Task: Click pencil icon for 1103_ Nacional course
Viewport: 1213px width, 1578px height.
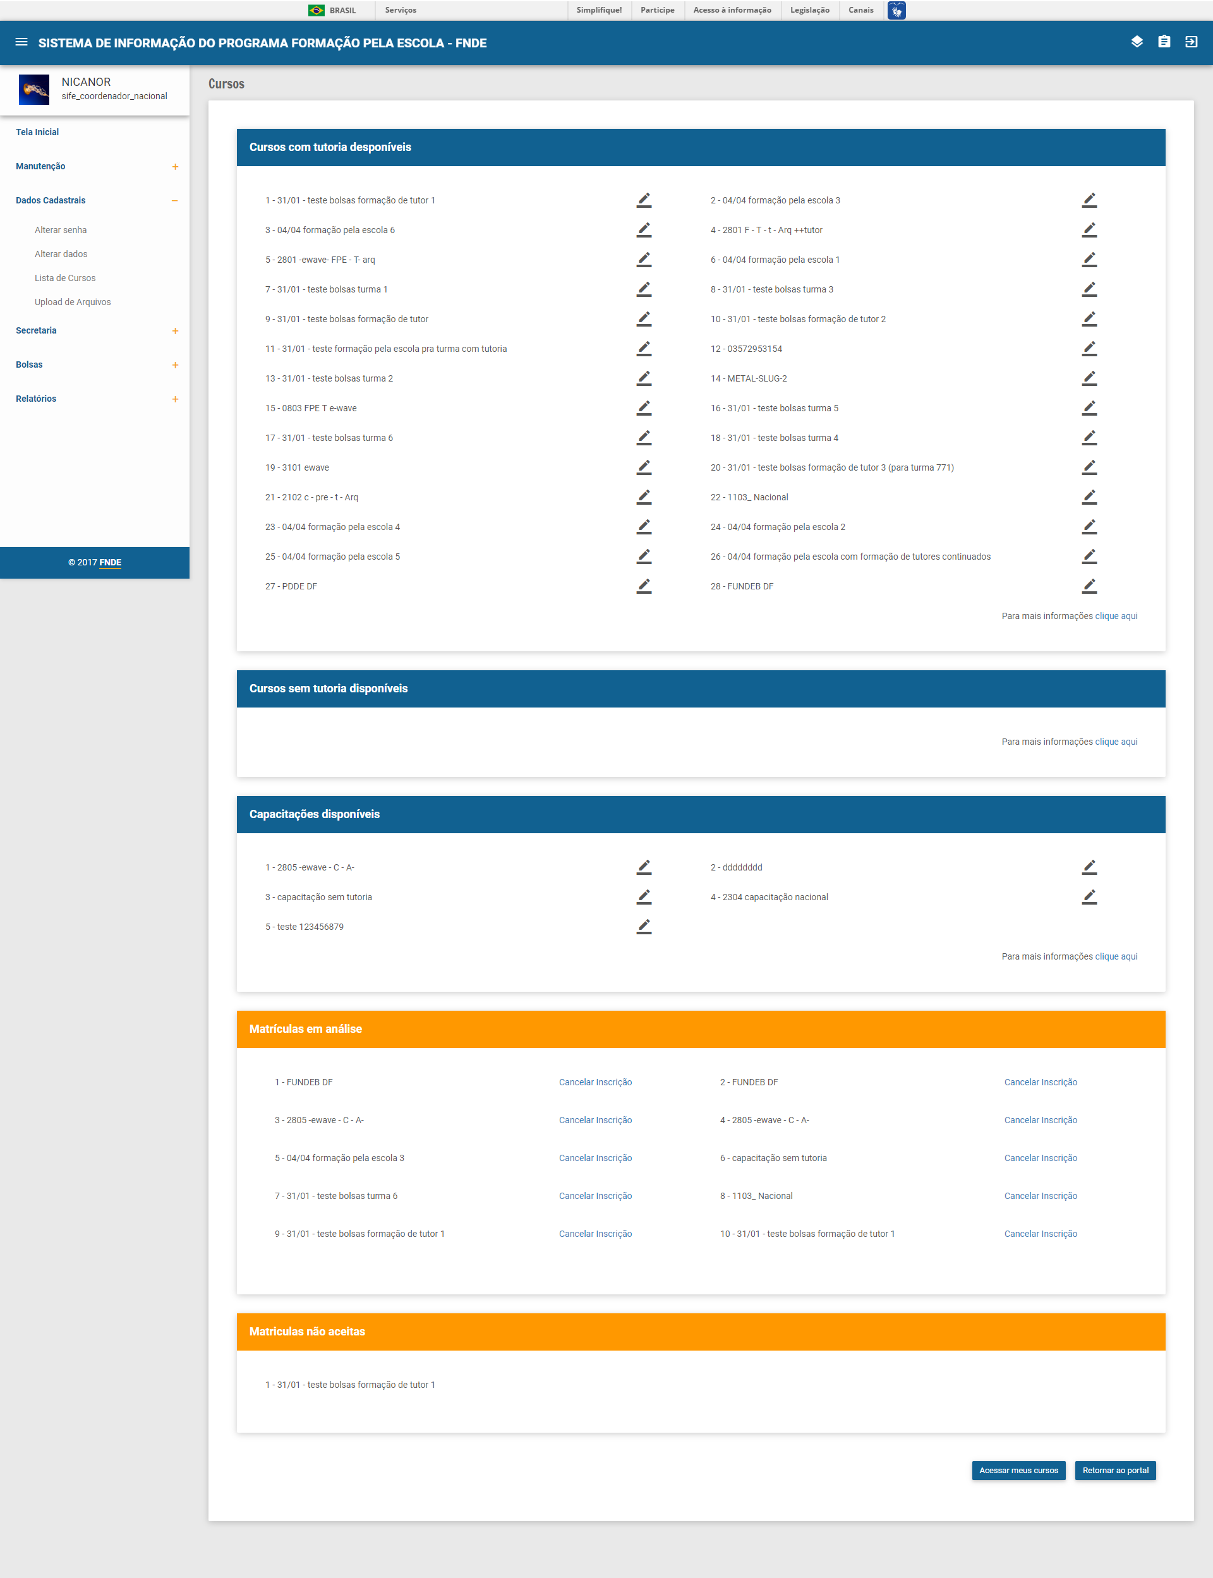Action: [x=1089, y=497]
